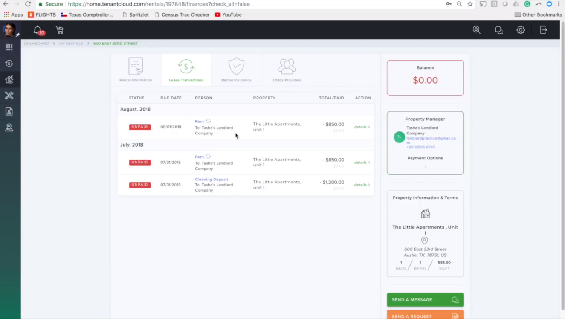Open the notifications bell icon
The width and height of the screenshot is (565, 319).
coord(37,30)
